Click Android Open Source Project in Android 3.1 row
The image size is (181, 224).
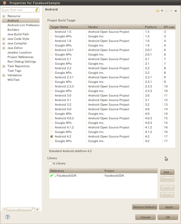coord(109,100)
